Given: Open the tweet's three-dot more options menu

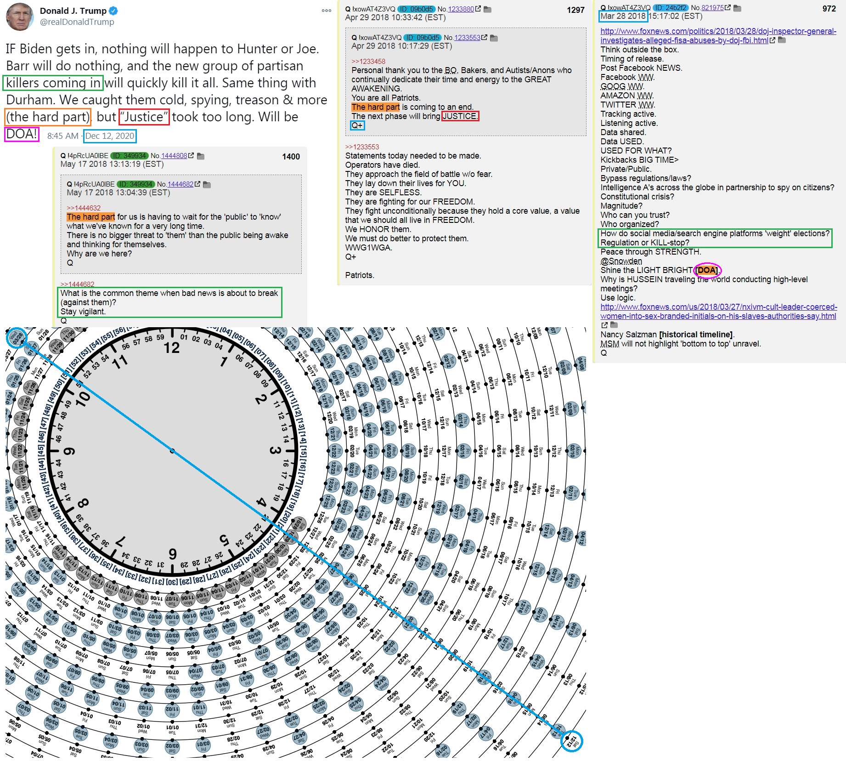Looking at the screenshot, I should (x=327, y=11).
